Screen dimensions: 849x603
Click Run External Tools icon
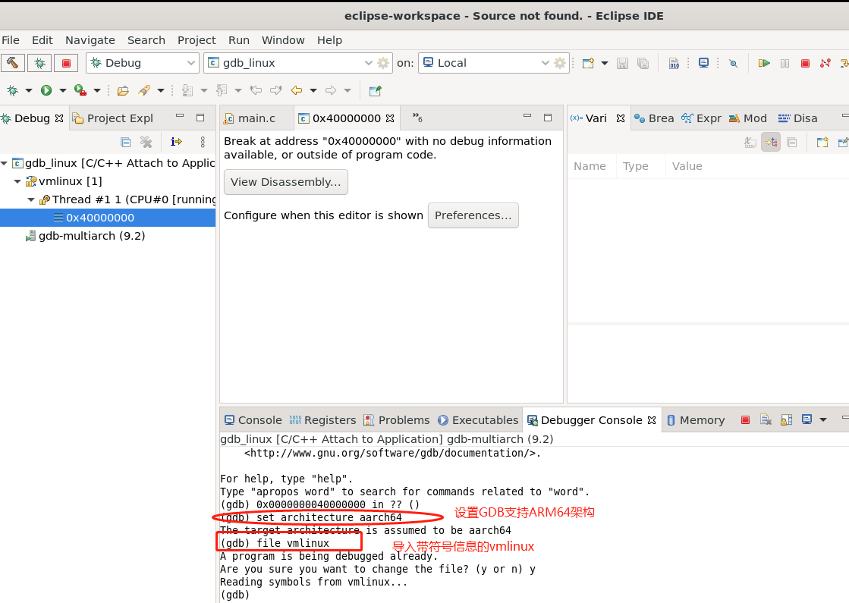click(80, 90)
